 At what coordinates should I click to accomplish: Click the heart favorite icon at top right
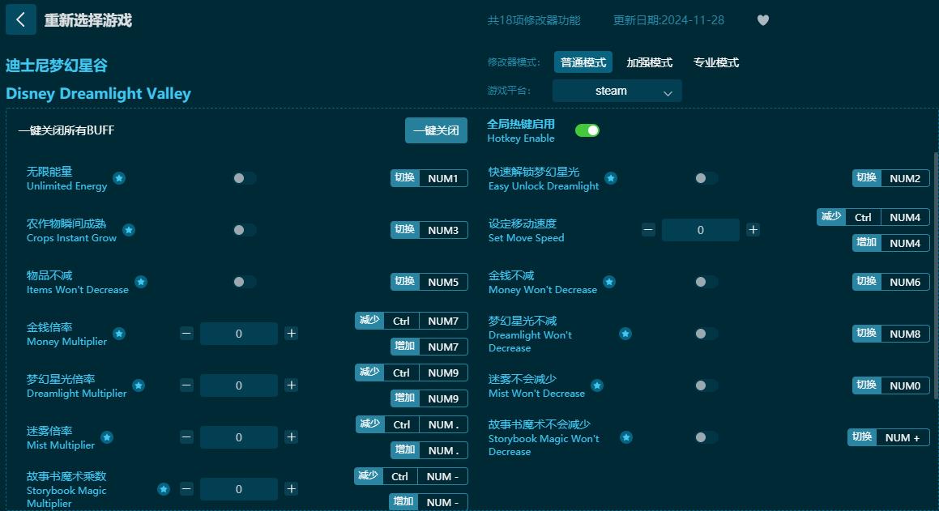tap(762, 19)
